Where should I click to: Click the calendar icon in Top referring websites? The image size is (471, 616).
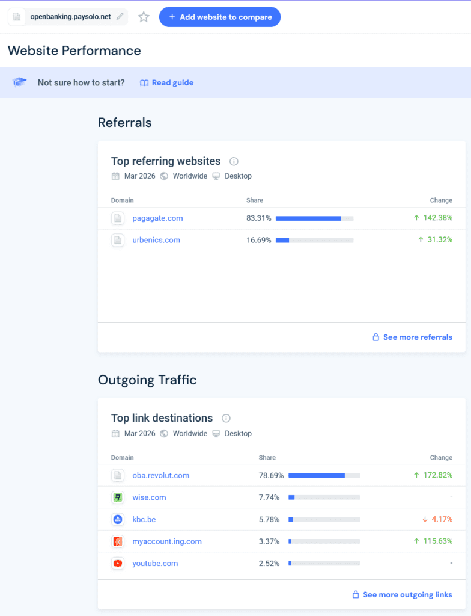(x=115, y=176)
